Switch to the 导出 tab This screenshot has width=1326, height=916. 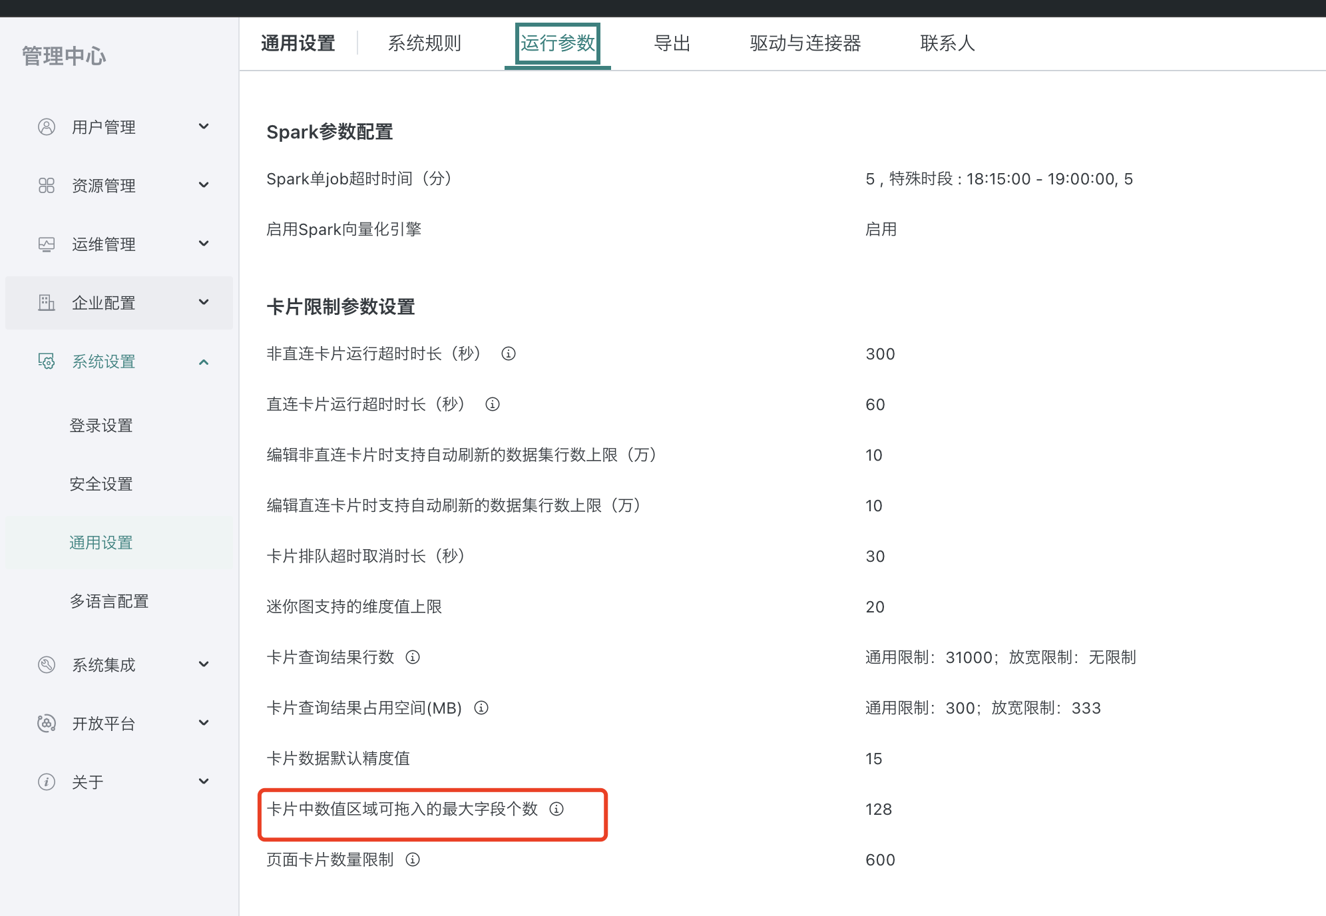(674, 43)
